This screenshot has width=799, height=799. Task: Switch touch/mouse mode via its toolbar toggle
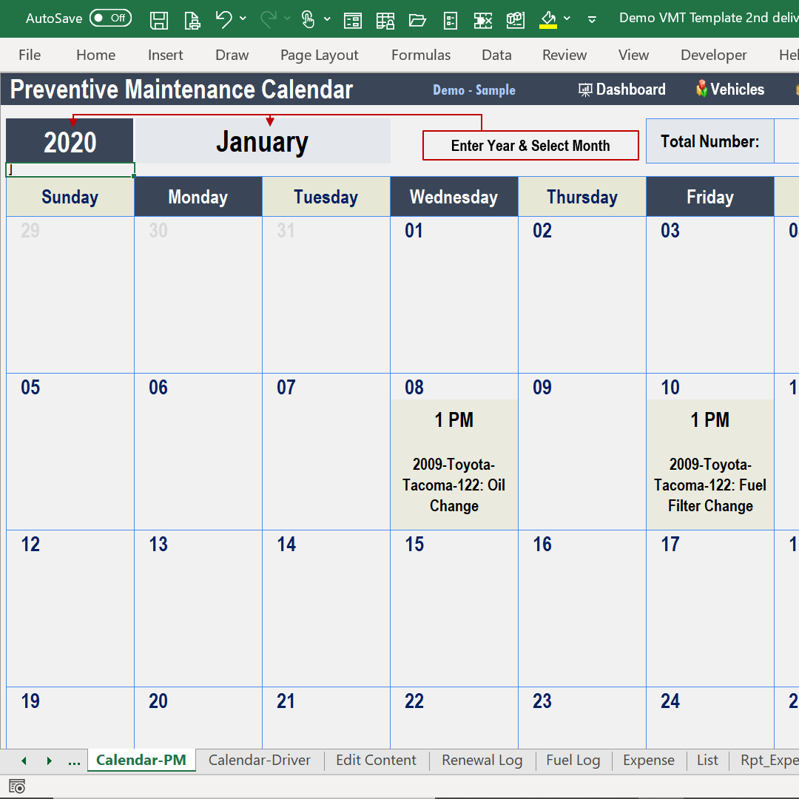pyautogui.click(x=309, y=18)
